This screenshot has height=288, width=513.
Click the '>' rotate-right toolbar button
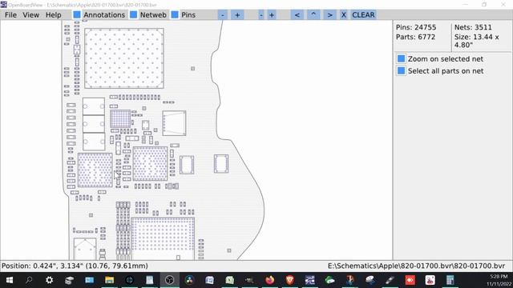point(329,15)
